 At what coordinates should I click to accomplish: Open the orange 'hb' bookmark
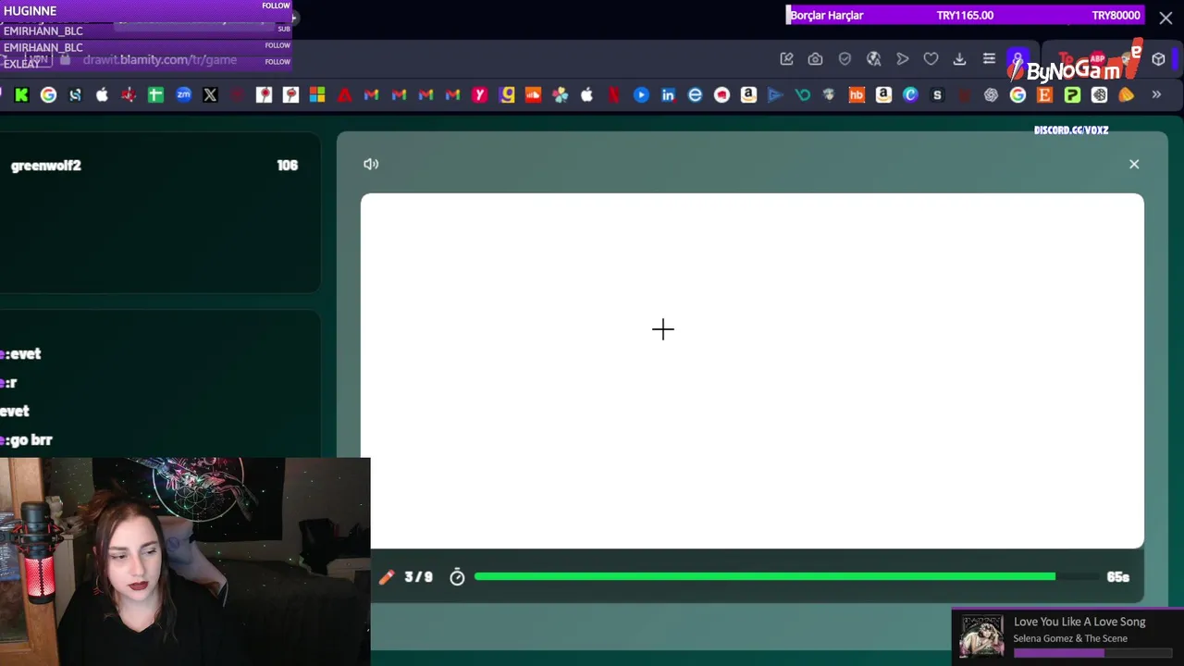(857, 94)
